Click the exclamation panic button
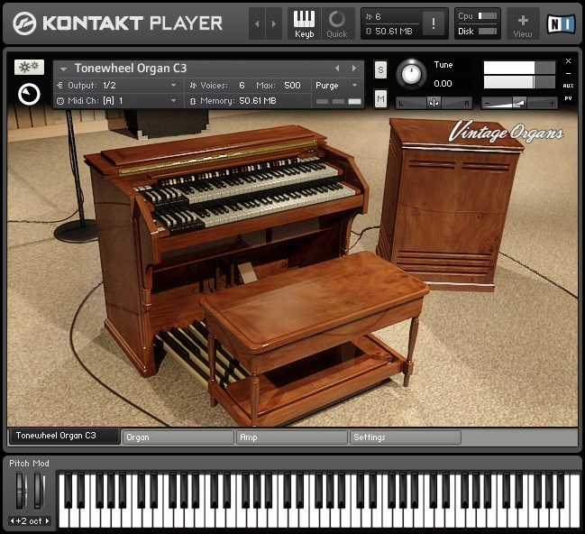 pos(434,24)
